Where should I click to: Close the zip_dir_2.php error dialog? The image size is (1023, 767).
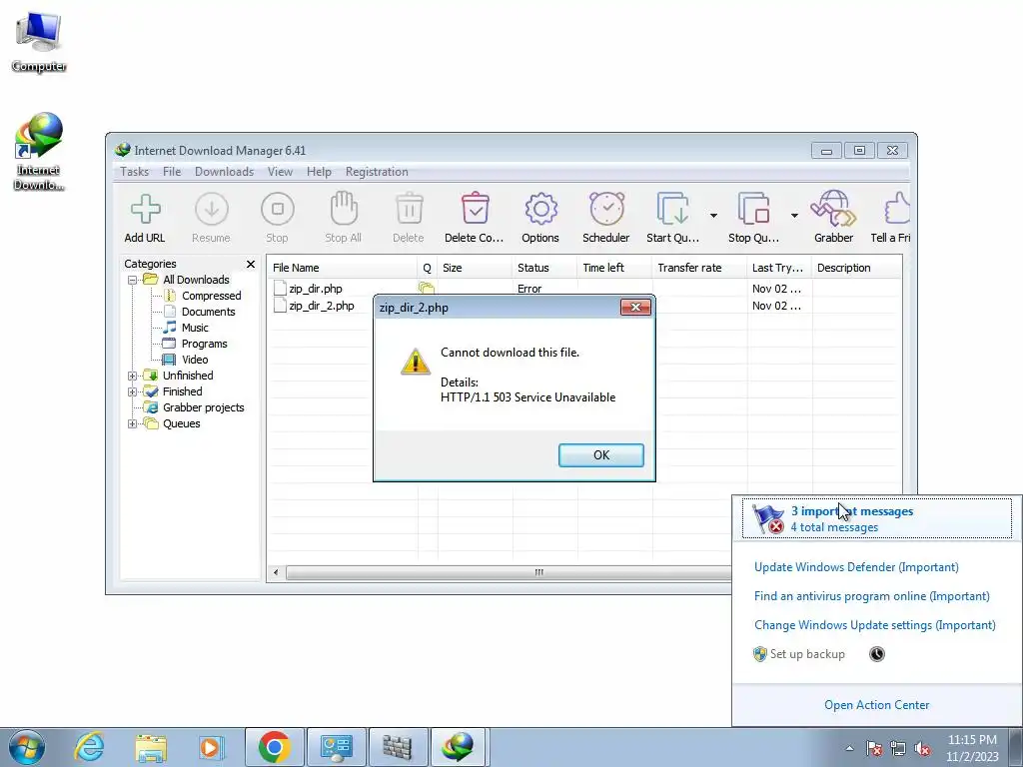(635, 308)
